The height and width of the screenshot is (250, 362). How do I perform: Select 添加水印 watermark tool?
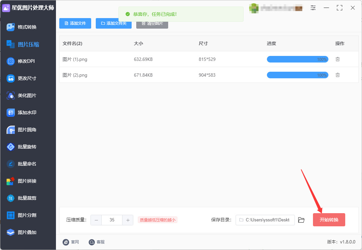[x=21, y=113]
